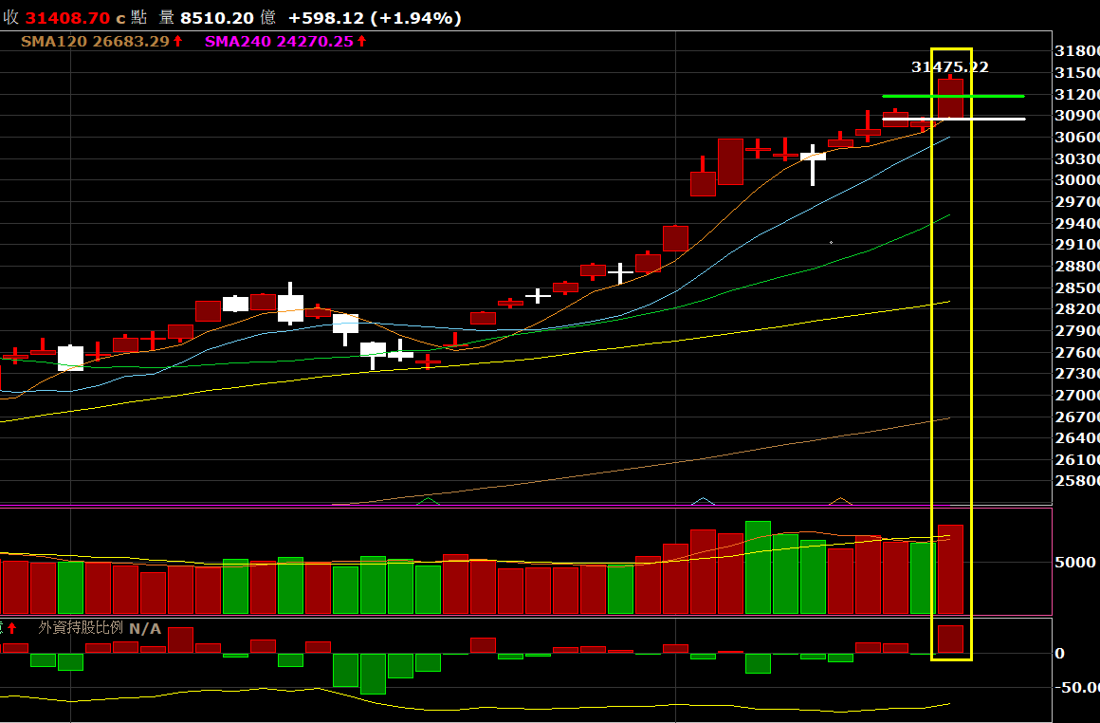Click the 31800 label on price axis
This screenshot has height=723, width=1100.
coord(1076,50)
